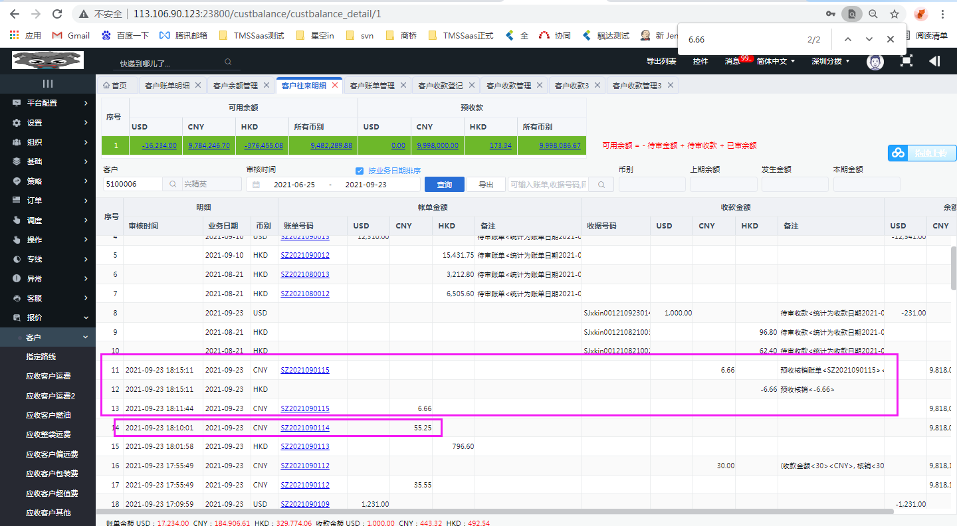Jump to next find result arrow
This screenshot has width=957, height=526.
869,39
